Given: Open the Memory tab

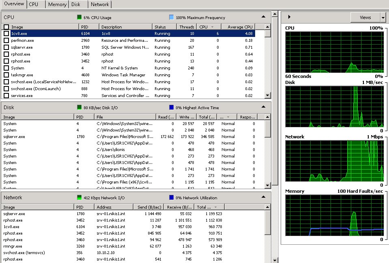Looking at the screenshot, I should pos(57,4).
